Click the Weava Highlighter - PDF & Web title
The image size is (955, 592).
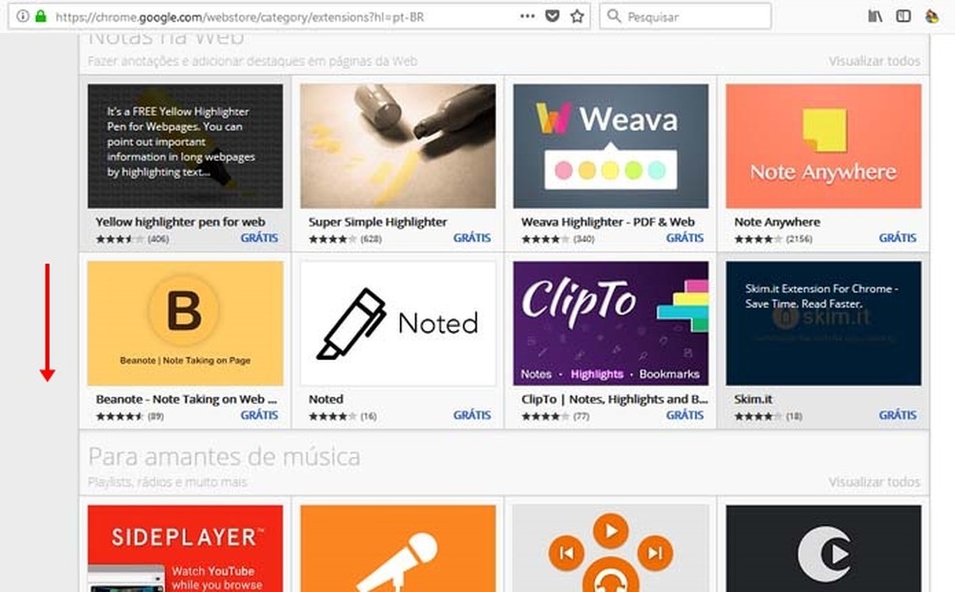608,221
